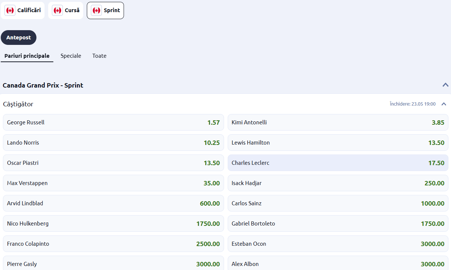Select Franco Colapinto at 2500.00

[x=113, y=244]
